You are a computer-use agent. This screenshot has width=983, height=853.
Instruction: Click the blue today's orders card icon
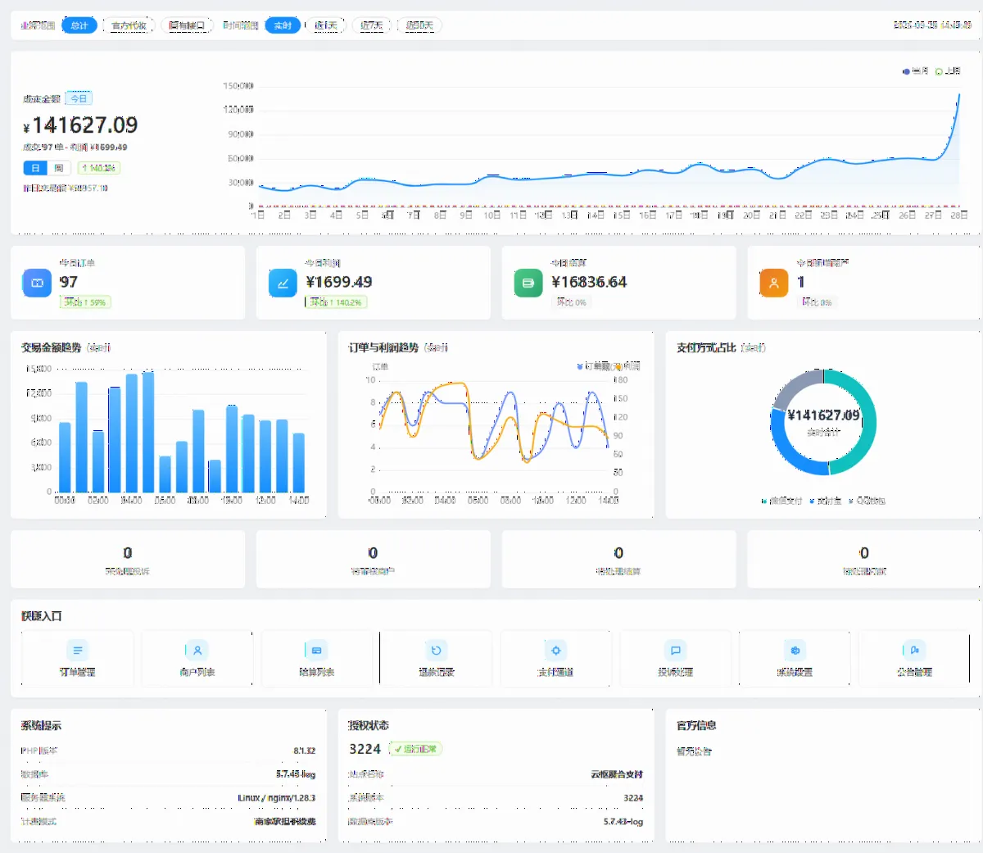37,283
